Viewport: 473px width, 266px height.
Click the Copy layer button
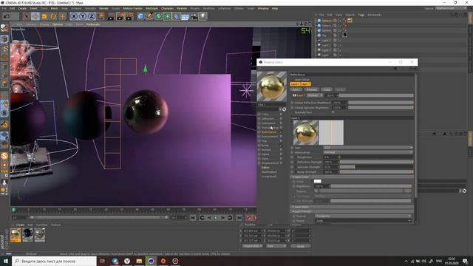(327, 89)
